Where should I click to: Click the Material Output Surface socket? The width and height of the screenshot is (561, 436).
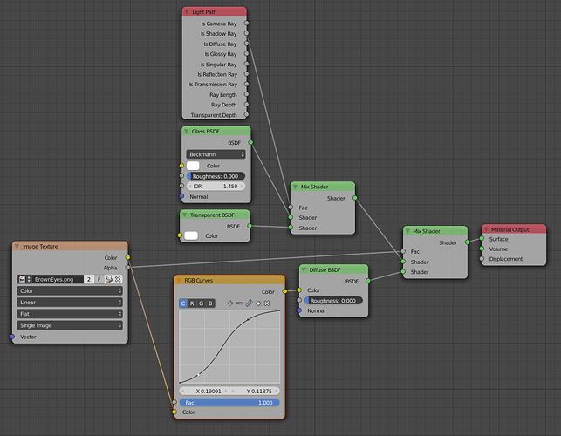[x=482, y=239]
